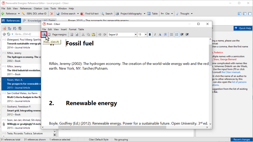Click the Redo arrow icon
The image size is (253, 142).
[105, 35]
